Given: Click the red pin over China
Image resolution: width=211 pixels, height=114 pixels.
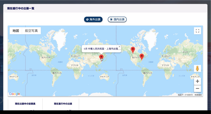Looking at the screenshot, I should (101, 58).
